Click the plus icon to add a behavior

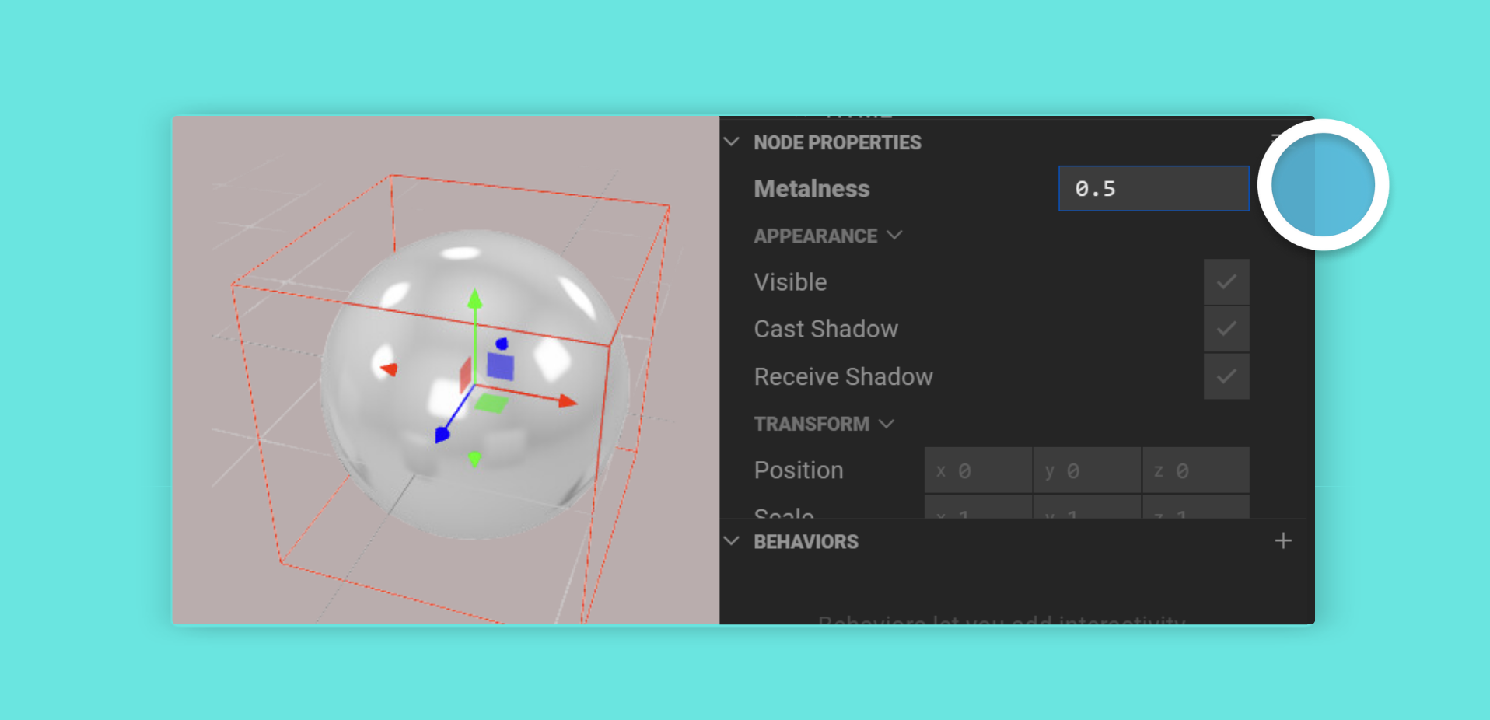[x=1283, y=541]
